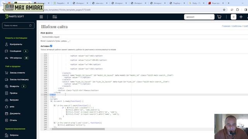248x139 pixels.
Task: Open the shopping cart icon
Action: [219, 17]
